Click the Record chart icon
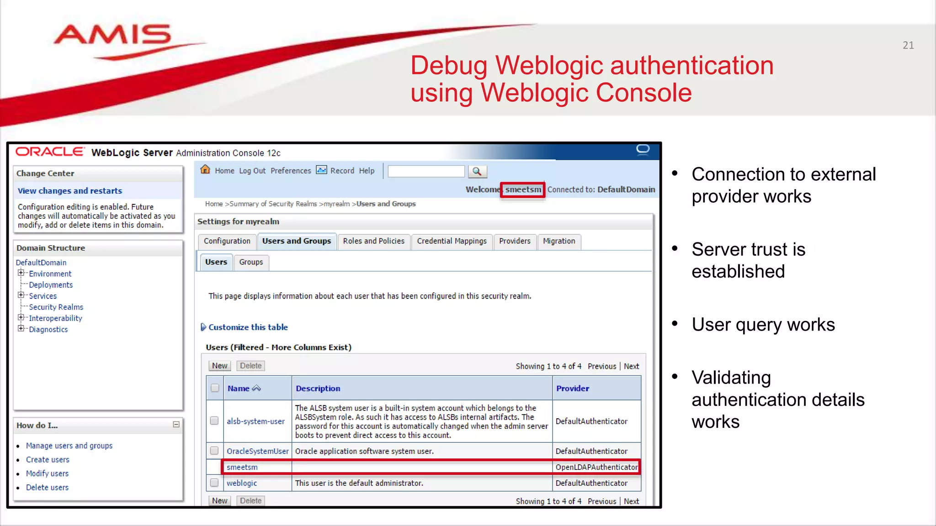This screenshot has width=936, height=526. (x=322, y=170)
